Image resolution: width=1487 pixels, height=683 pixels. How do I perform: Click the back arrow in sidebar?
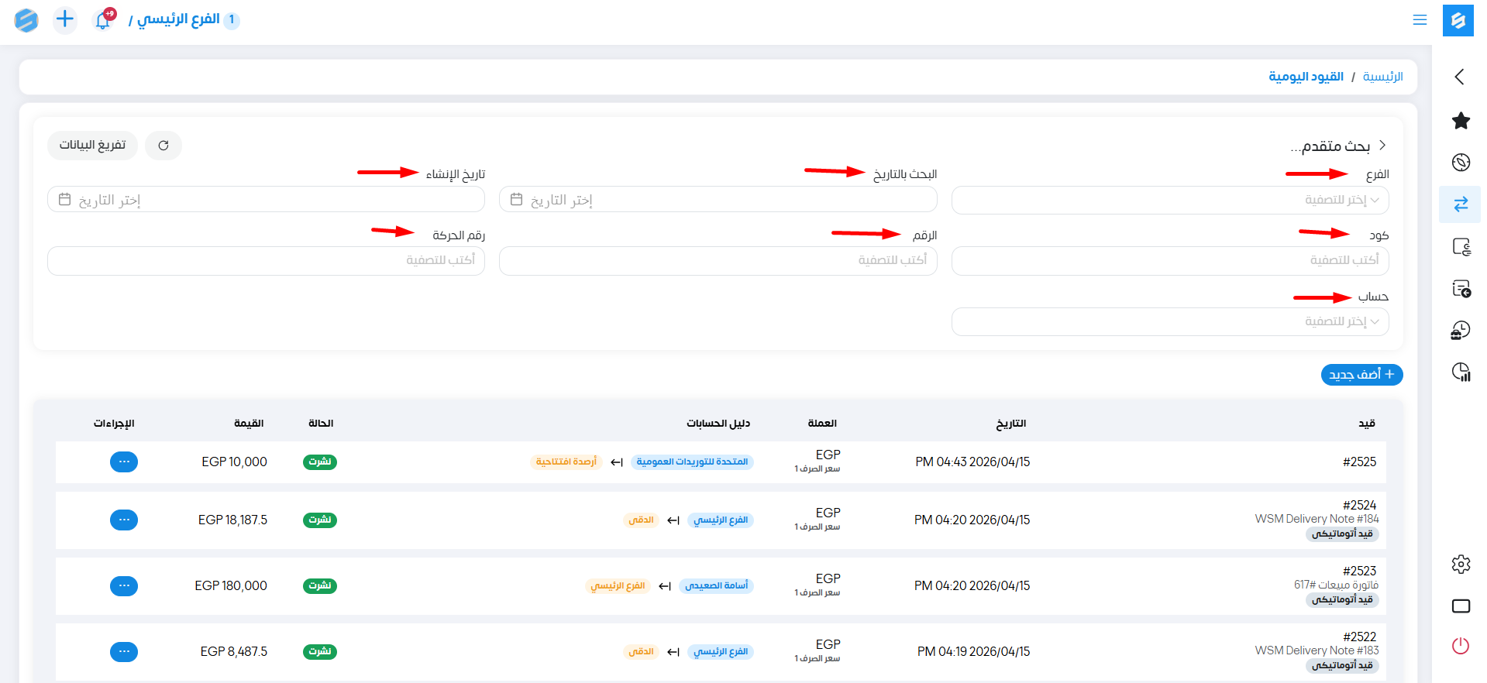(x=1460, y=77)
